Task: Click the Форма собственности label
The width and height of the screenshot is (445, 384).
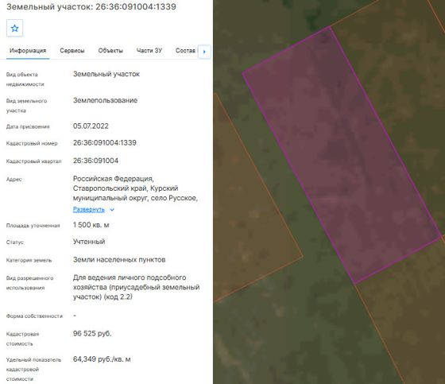Action: coord(34,316)
